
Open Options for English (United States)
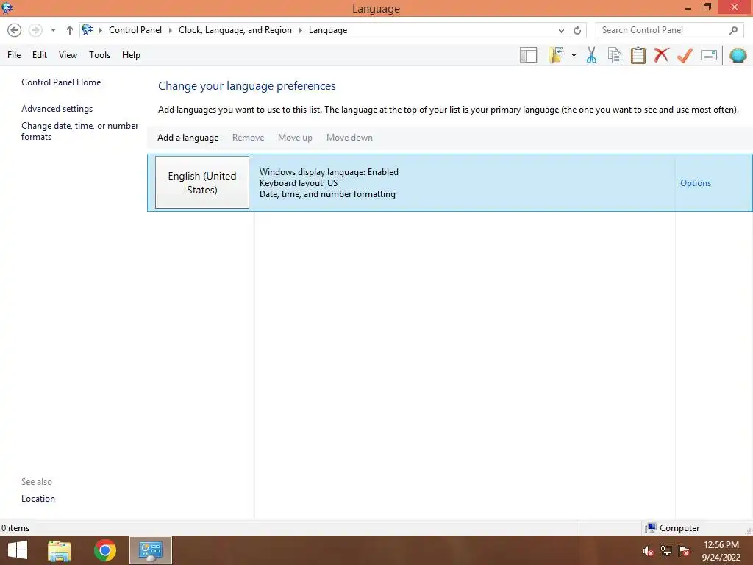coord(696,183)
